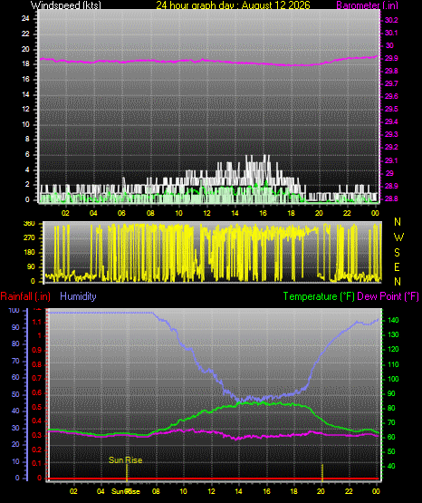Screen dimensions: 422x503
Task: Click the '12' value on the windspeed axis
Action: (x=25, y=109)
